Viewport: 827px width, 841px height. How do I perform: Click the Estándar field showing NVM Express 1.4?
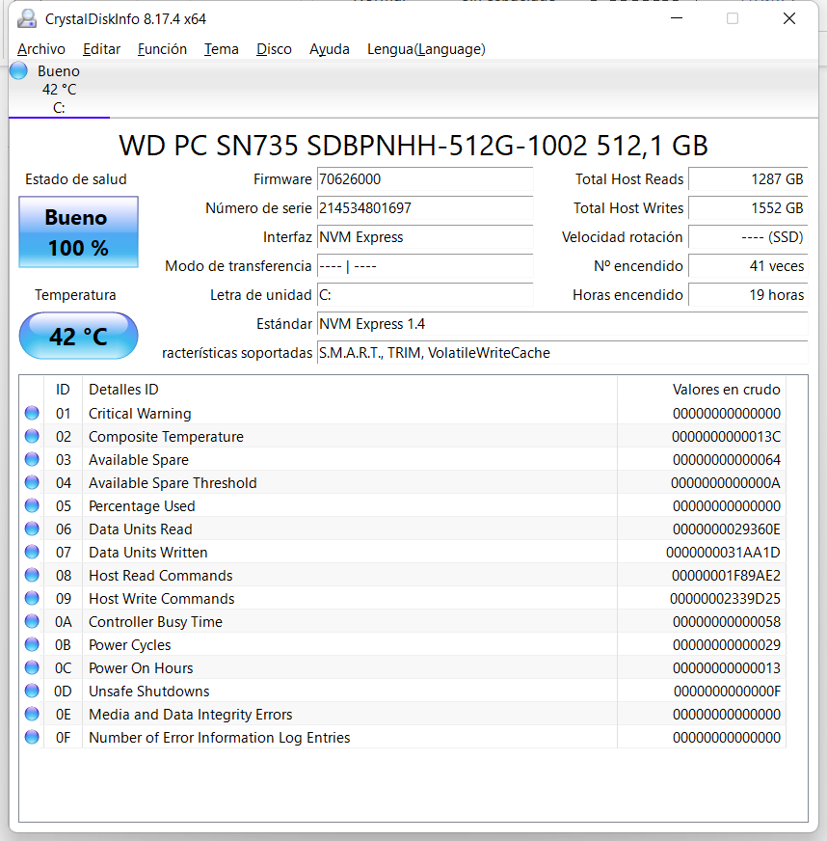[562, 324]
